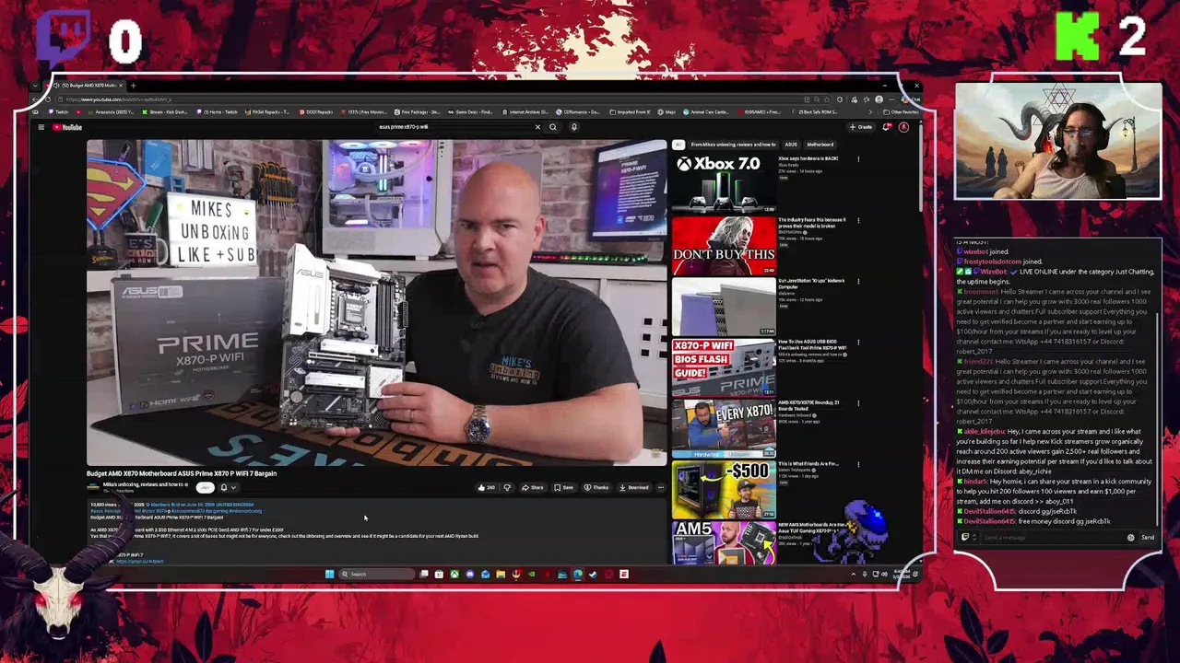This screenshot has height=663, width=1180.
Task: Expand the channel notification bell dropdown
Action: pyautogui.click(x=228, y=487)
